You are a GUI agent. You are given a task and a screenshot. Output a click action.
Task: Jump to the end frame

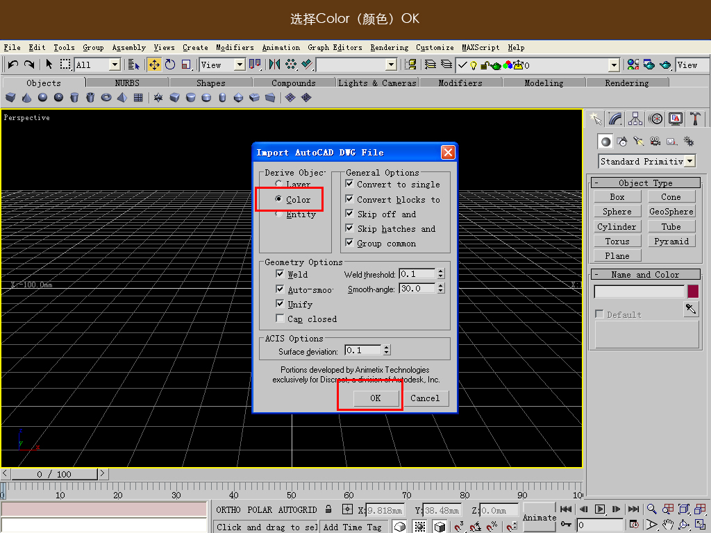(633, 509)
